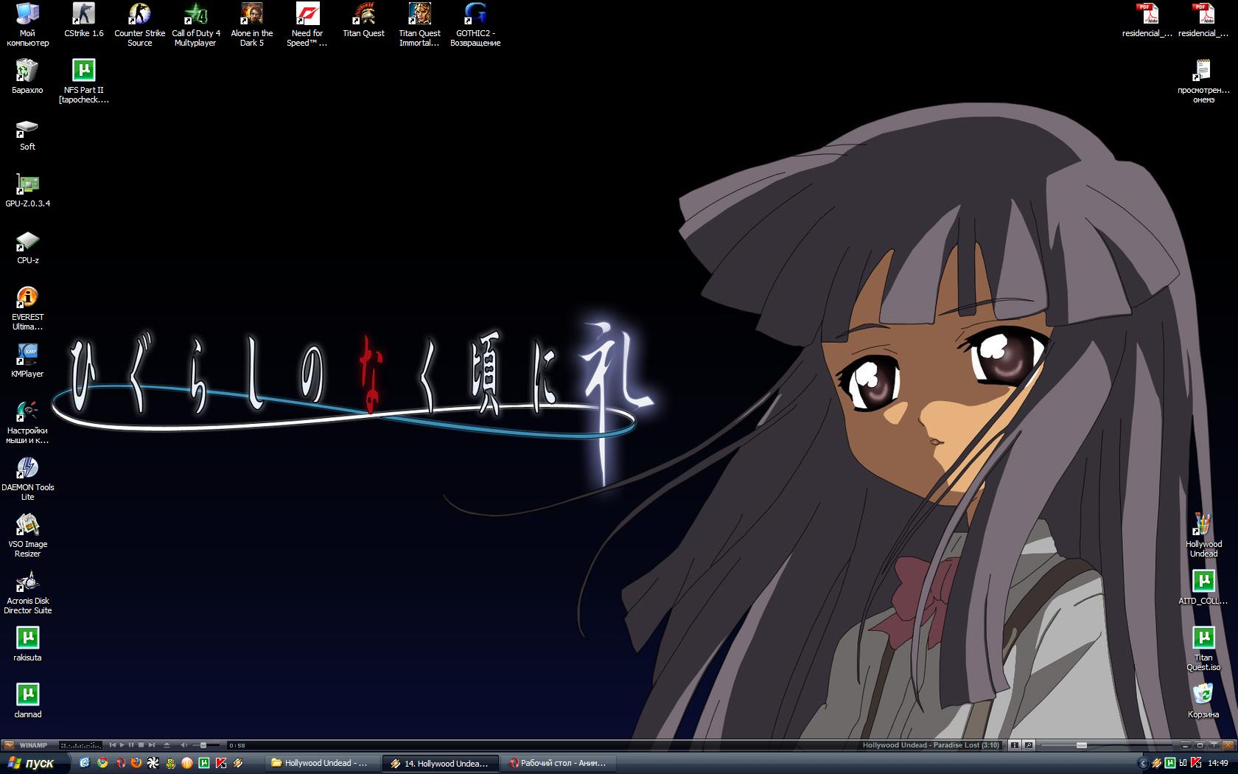Image resolution: width=1238 pixels, height=774 pixels.
Task: Launch the Counter Strike Source shortcut
Action: tap(139, 15)
